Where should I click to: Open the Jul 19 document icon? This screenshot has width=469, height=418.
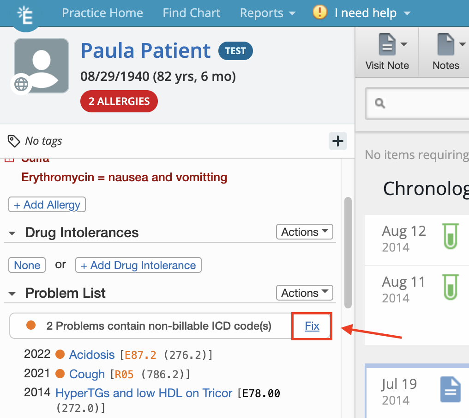coord(450,389)
